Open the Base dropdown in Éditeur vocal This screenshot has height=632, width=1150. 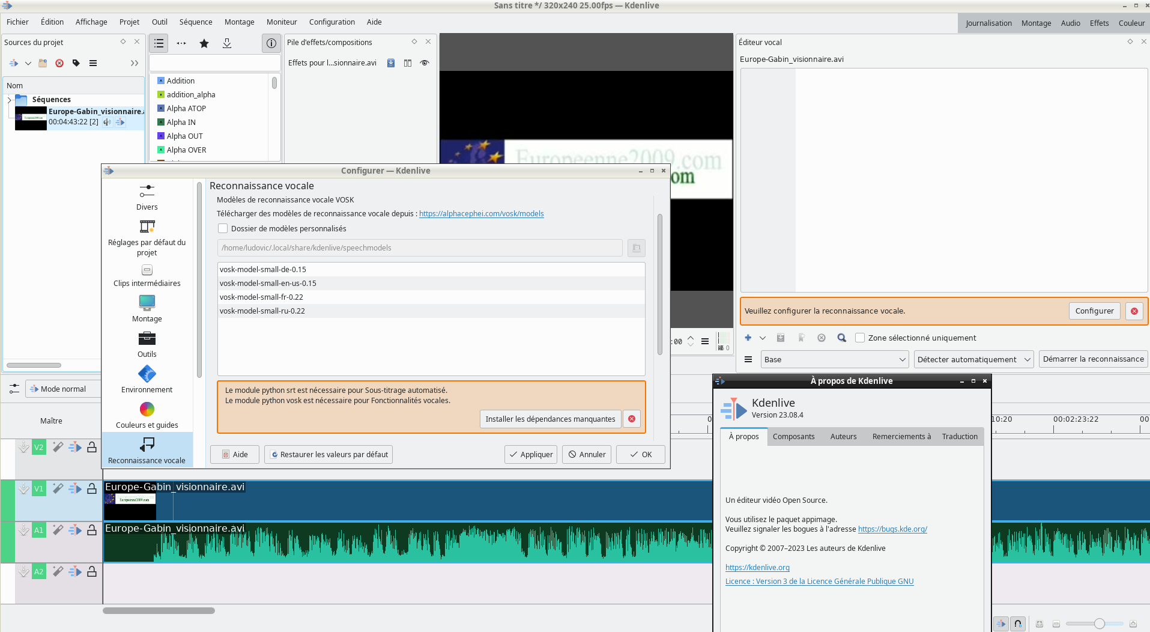tap(834, 359)
